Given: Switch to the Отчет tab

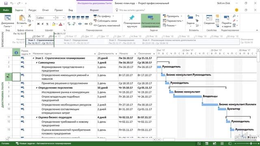Looking at the screenshot, I should tap(45, 10).
